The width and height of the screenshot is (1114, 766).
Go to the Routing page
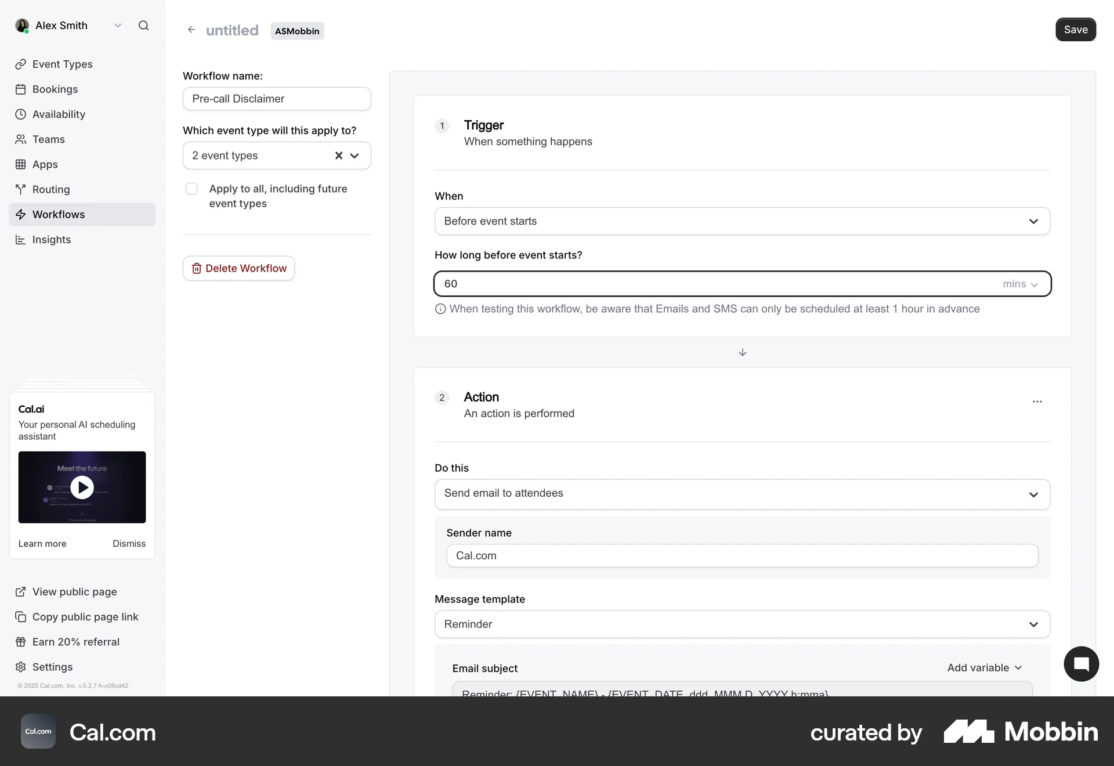[50, 189]
